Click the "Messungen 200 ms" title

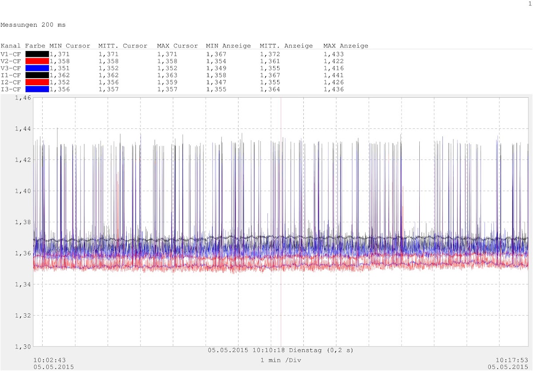point(33,25)
